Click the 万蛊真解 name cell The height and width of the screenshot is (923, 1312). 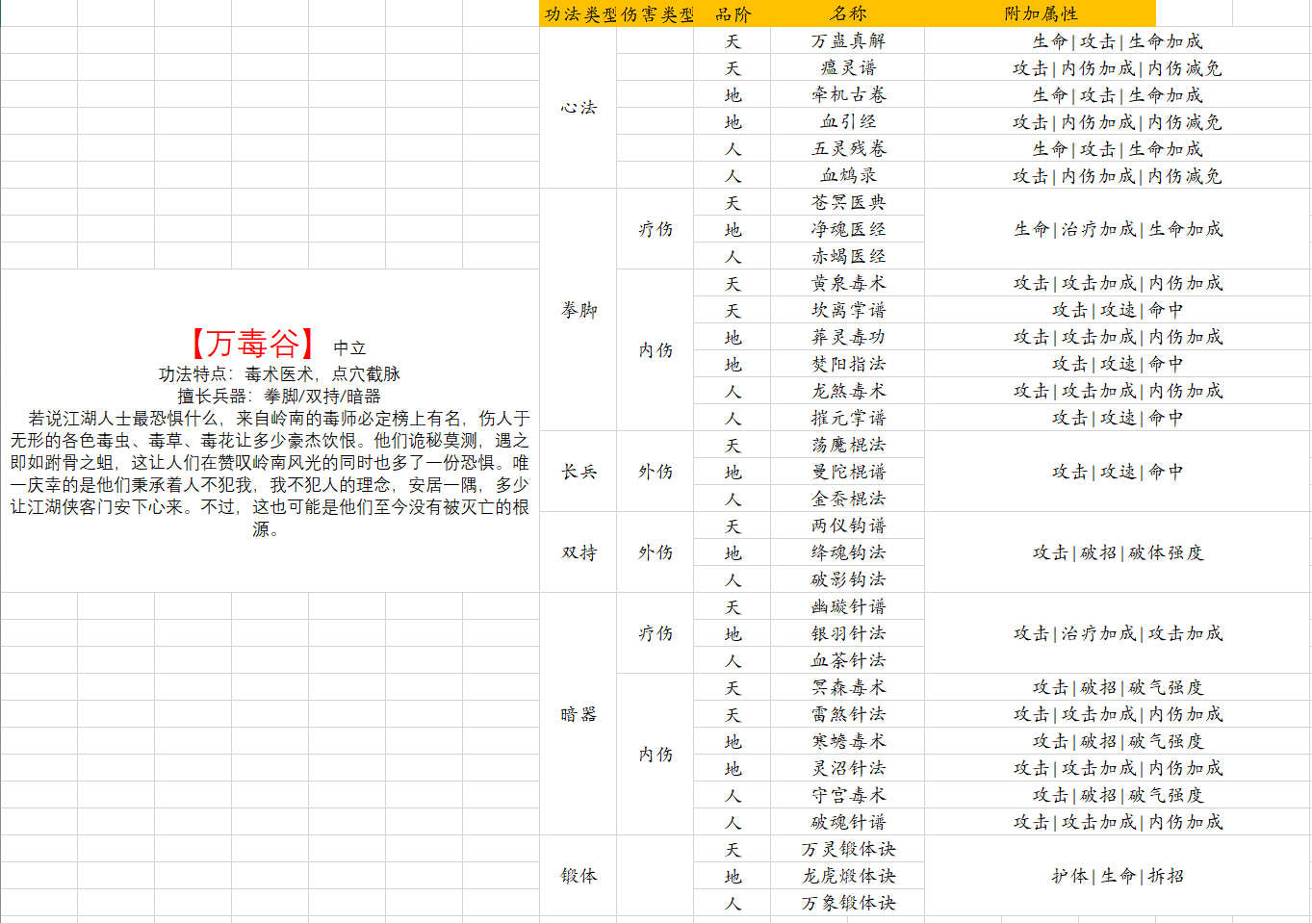click(x=848, y=40)
